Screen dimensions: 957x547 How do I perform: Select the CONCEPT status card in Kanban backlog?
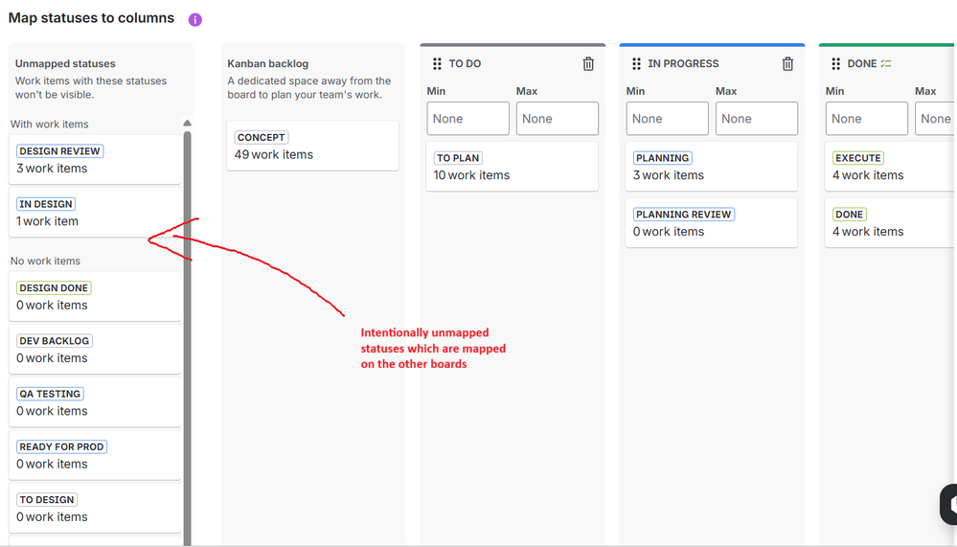tap(312, 146)
